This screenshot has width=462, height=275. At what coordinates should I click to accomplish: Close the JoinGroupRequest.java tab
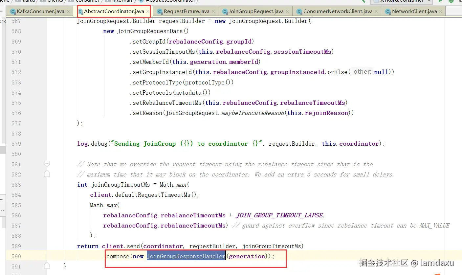(x=288, y=11)
